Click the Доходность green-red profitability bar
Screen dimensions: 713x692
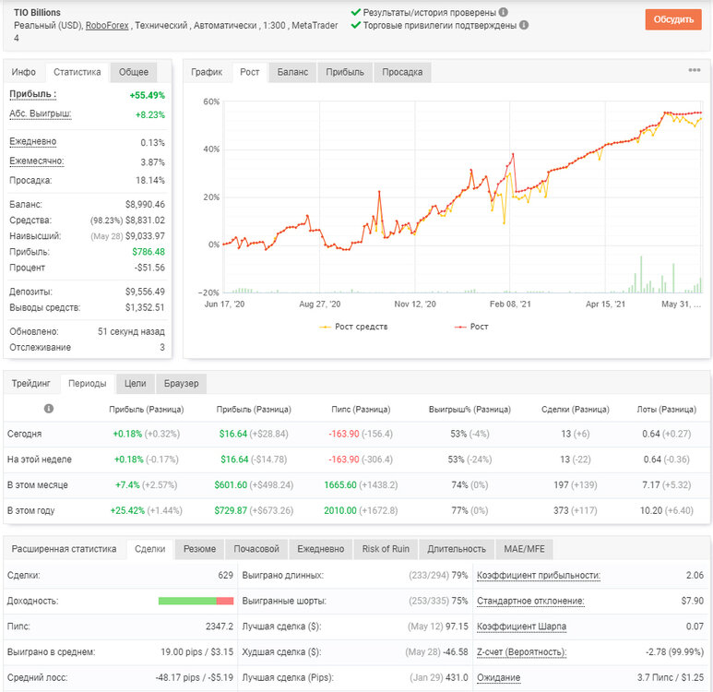tap(196, 601)
